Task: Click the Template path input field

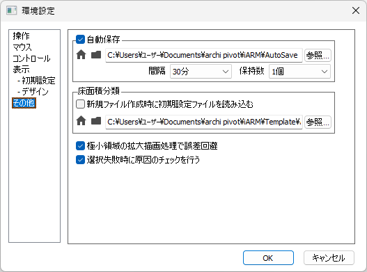Action: 204,122
